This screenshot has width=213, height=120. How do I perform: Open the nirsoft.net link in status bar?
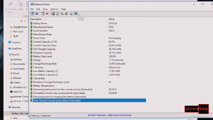pos(119,115)
